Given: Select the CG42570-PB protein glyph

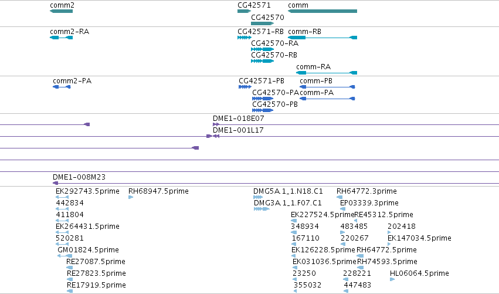Looking at the screenshot, I should 263,110.
